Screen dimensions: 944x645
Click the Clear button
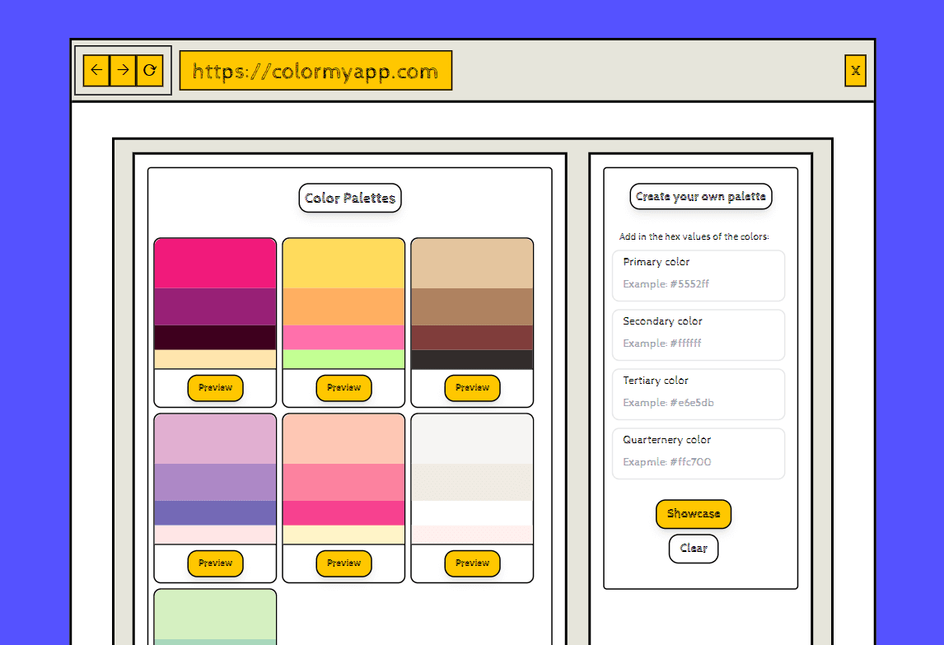[694, 549]
